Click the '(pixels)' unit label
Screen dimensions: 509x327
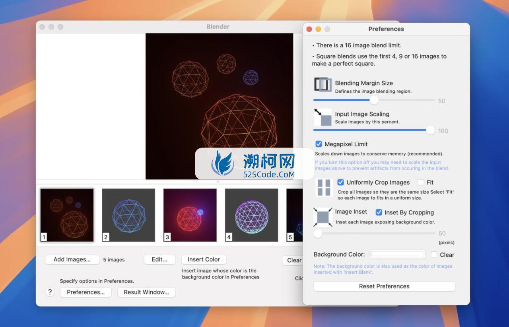point(447,242)
